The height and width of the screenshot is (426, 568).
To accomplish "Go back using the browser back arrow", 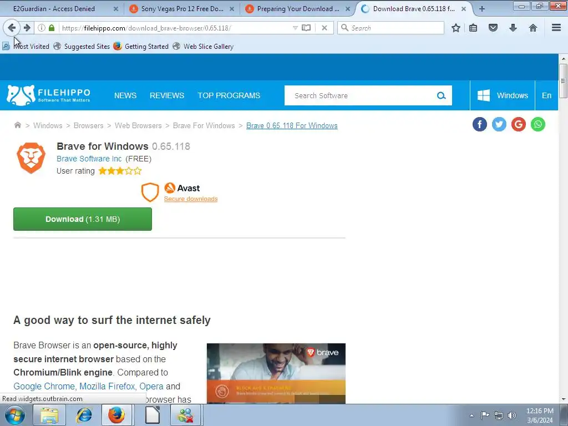I will tap(12, 28).
